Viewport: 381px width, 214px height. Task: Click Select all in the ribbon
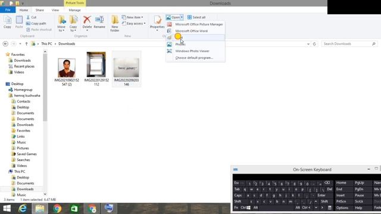(x=196, y=17)
